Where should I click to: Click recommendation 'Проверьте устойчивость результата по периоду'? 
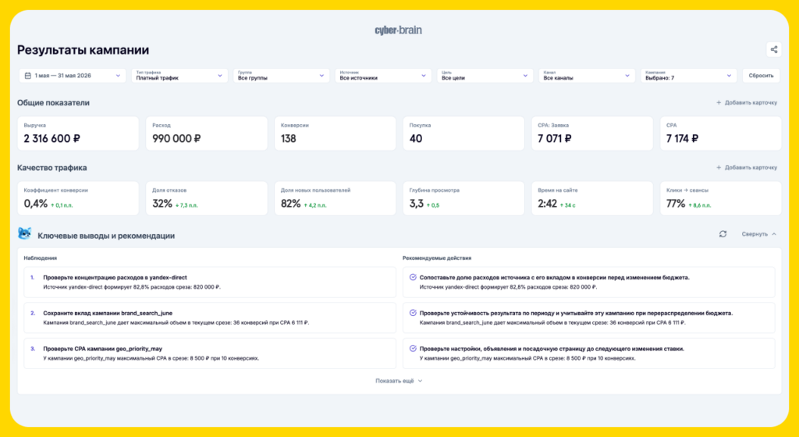[588, 318]
